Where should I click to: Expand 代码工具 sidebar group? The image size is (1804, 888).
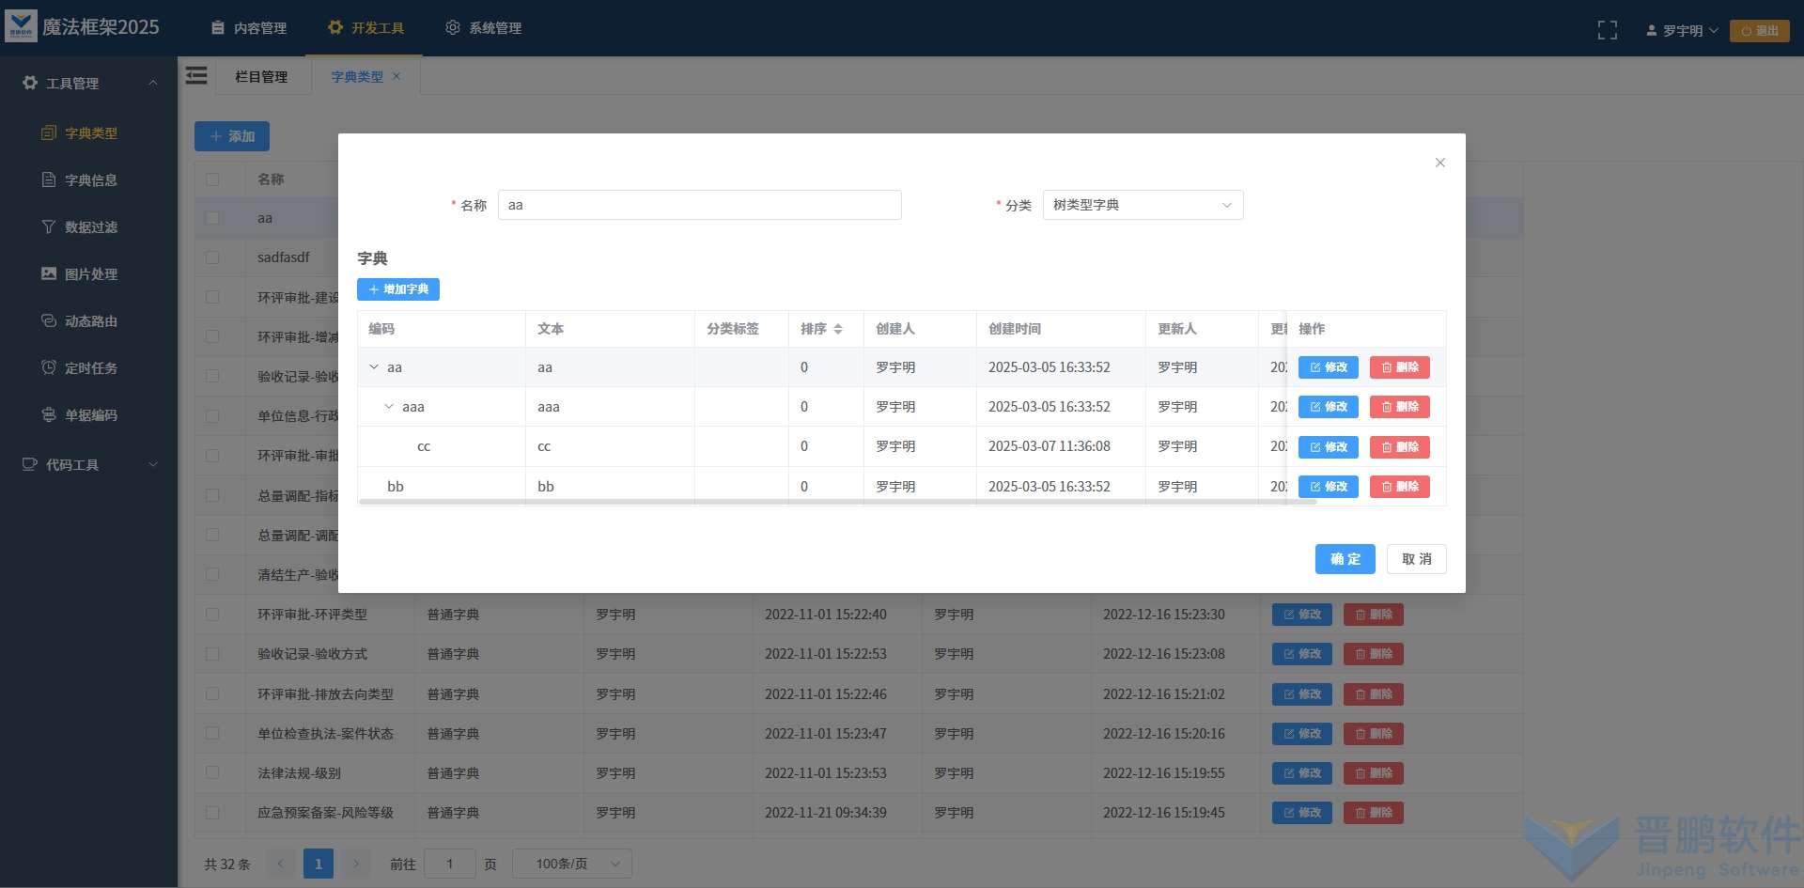pyautogui.click(x=88, y=465)
